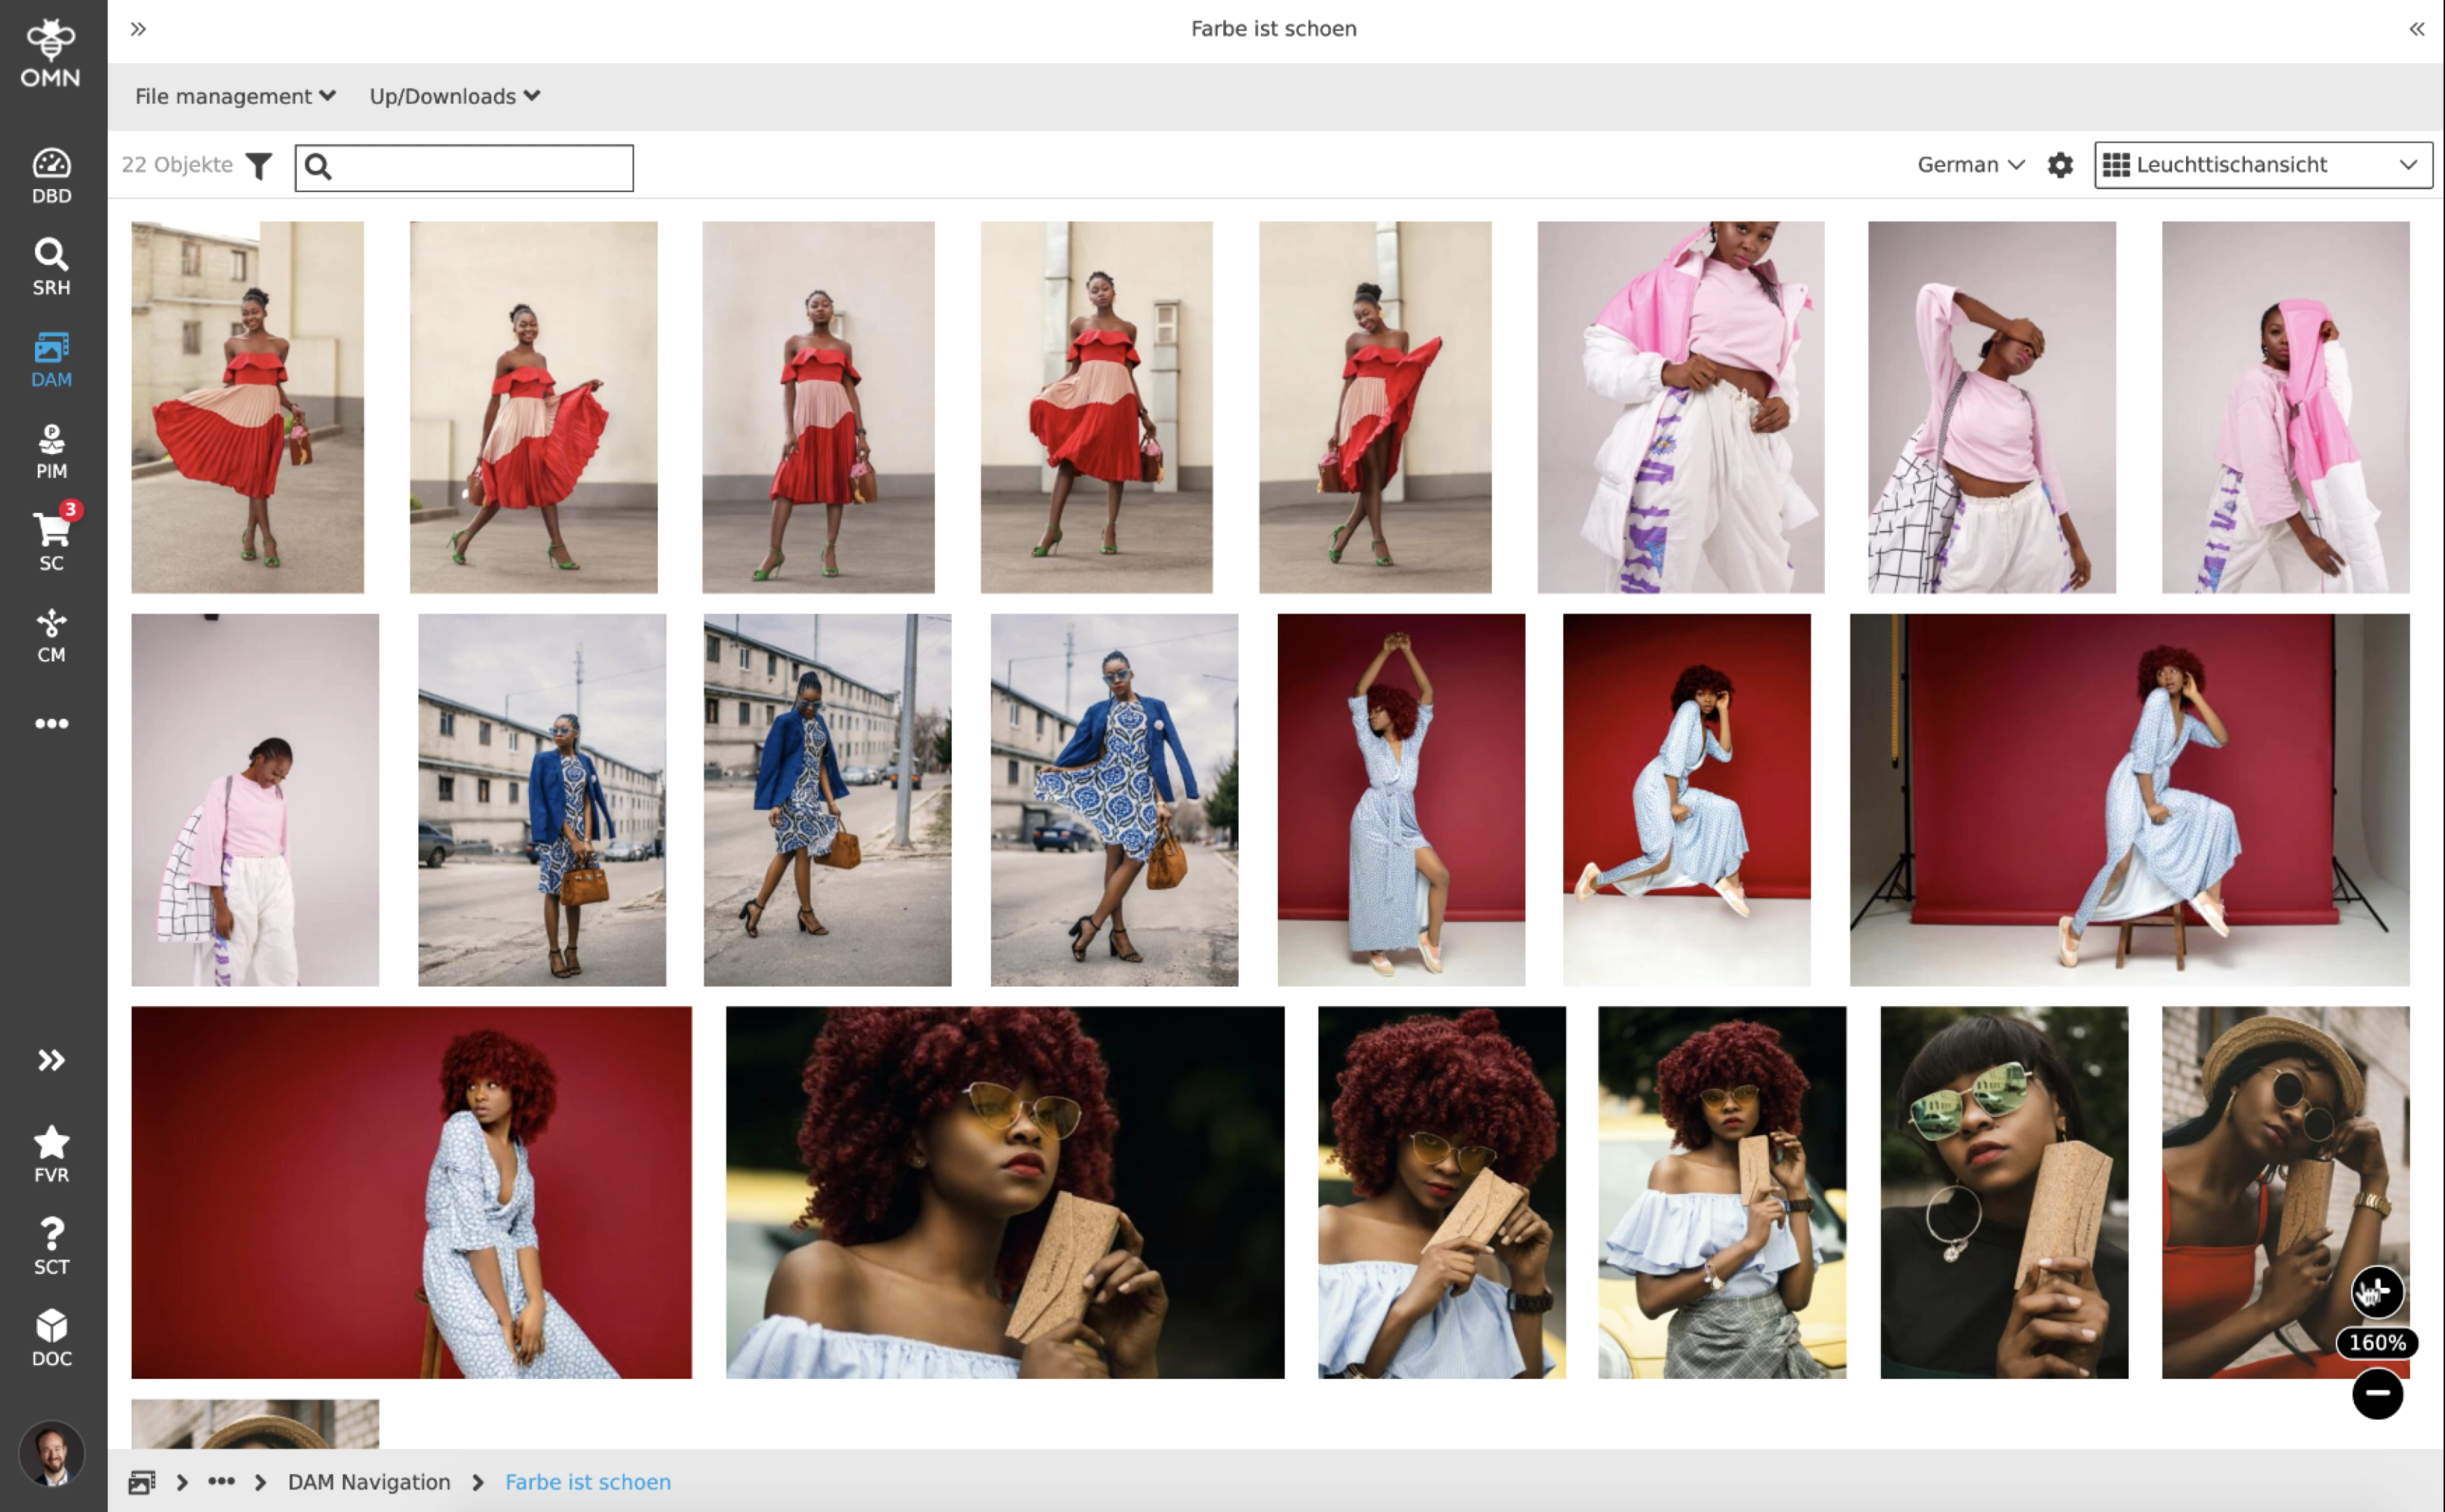Expand the German language dropdown

[1969, 165]
